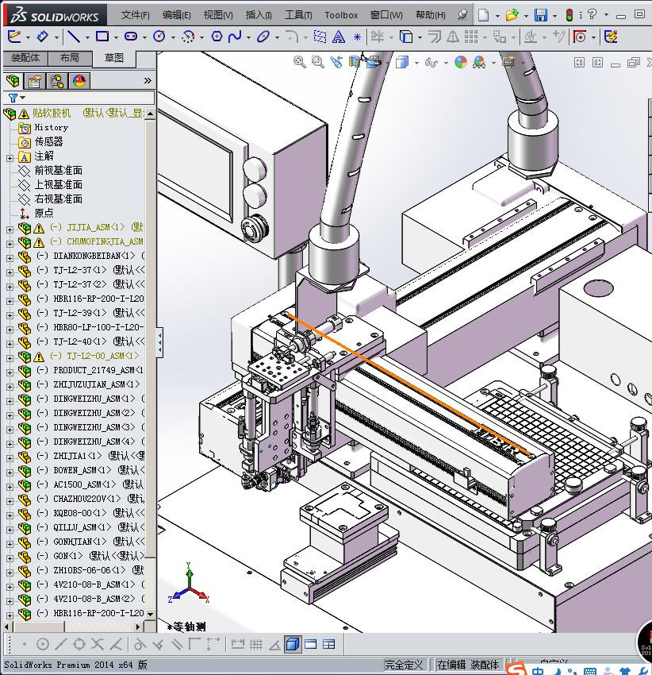Expand the panel tabs chevron (»)
The width and height of the screenshot is (652, 675).
148,81
